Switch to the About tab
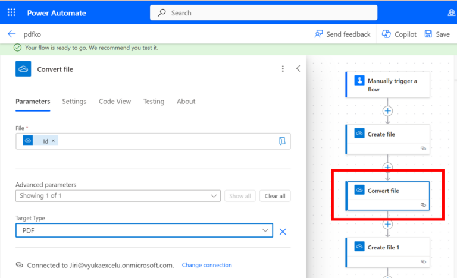457x278 pixels. [186, 102]
